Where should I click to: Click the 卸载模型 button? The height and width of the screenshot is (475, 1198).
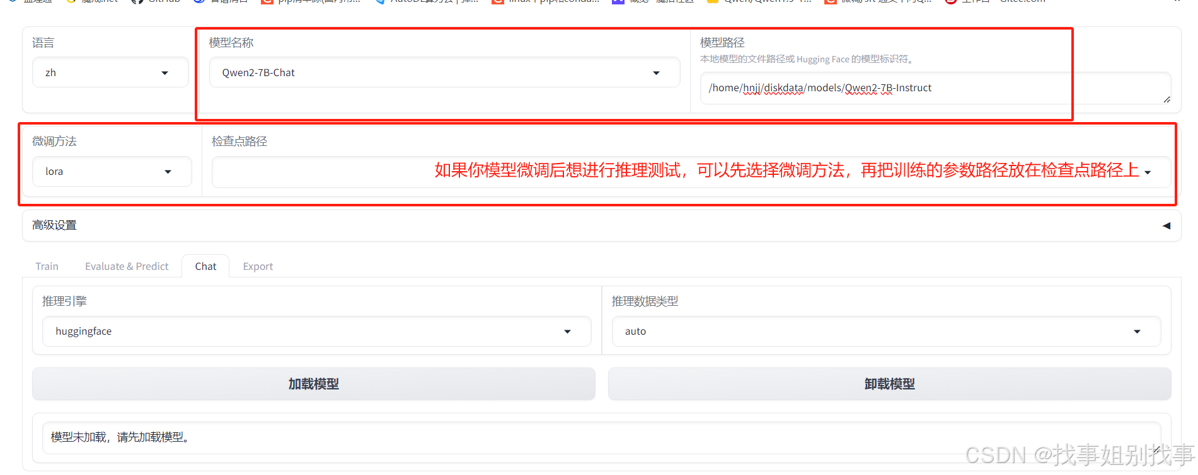(x=889, y=384)
